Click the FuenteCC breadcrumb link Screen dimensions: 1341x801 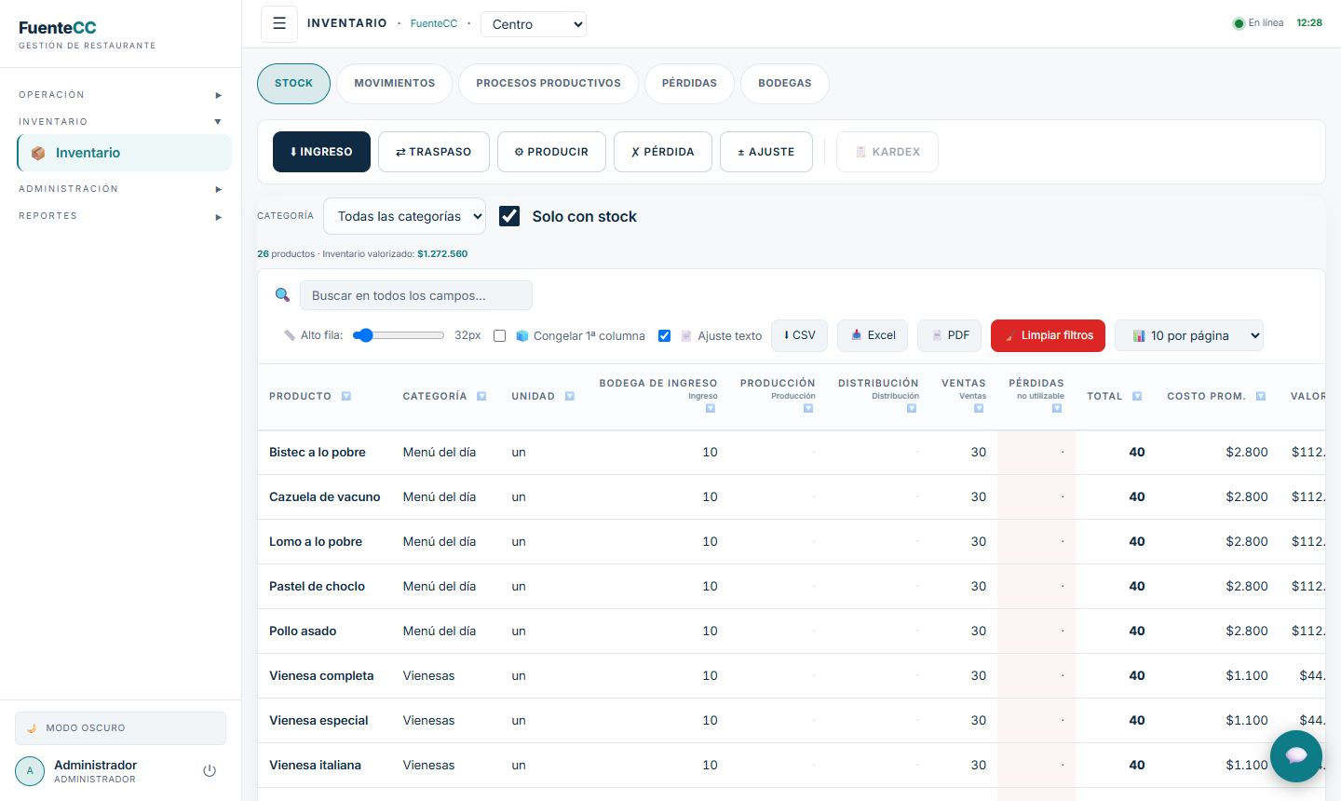[x=434, y=24]
